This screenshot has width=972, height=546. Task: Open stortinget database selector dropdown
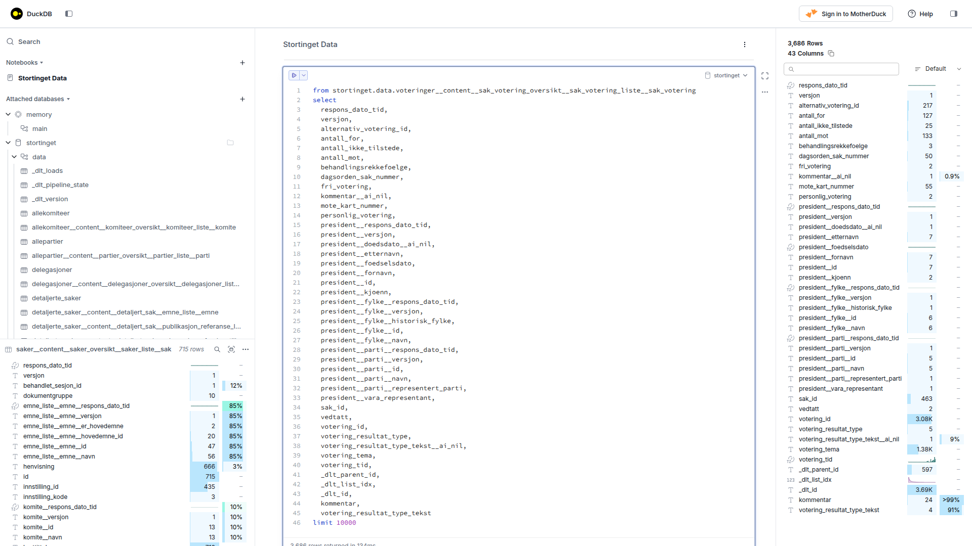726,75
